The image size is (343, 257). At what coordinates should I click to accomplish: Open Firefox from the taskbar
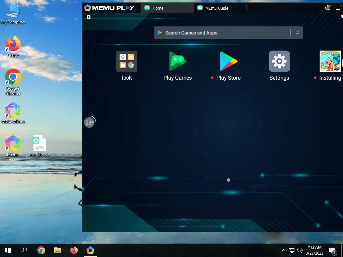click(74, 250)
